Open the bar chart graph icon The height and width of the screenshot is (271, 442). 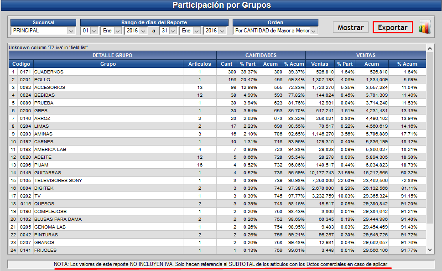[x=425, y=27]
